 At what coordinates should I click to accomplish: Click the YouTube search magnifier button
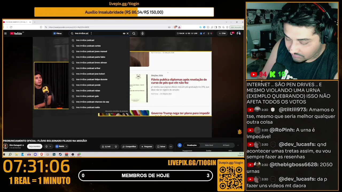click(x=134, y=33)
